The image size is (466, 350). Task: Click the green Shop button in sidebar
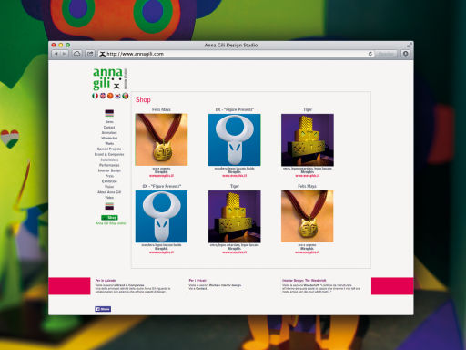tap(109, 218)
